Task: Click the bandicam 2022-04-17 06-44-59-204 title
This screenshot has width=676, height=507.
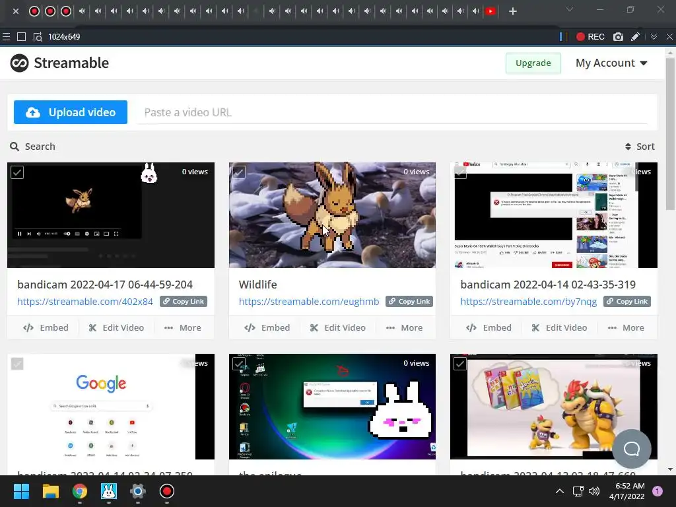Action: point(105,285)
